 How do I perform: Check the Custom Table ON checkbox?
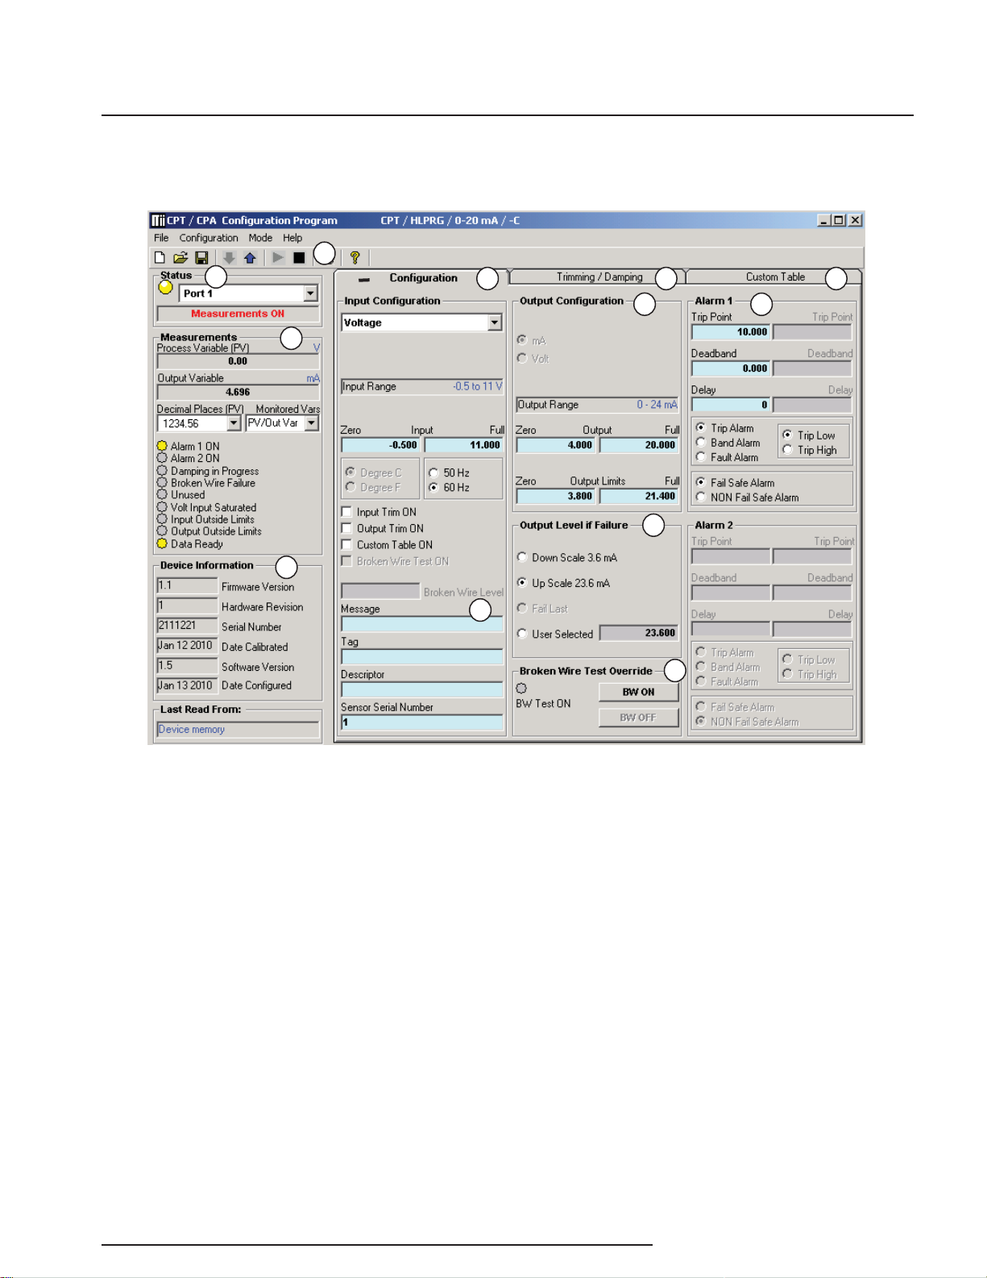point(346,545)
